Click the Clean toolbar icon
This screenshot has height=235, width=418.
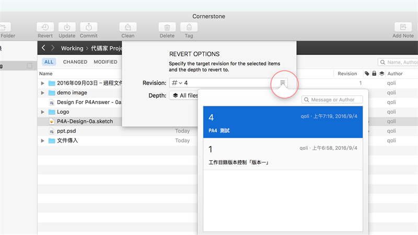pyautogui.click(x=127, y=27)
